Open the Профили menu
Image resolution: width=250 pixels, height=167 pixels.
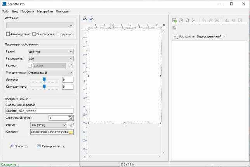tap(27, 12)
